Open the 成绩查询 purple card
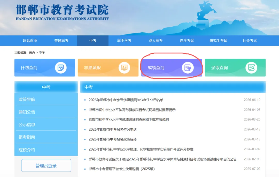279x177 pixels. (172, 68)
